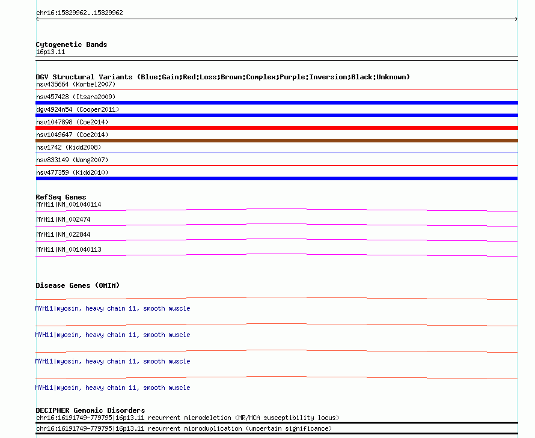Open variant nsv435664 (Korbel2007)

tap(76, 84)
